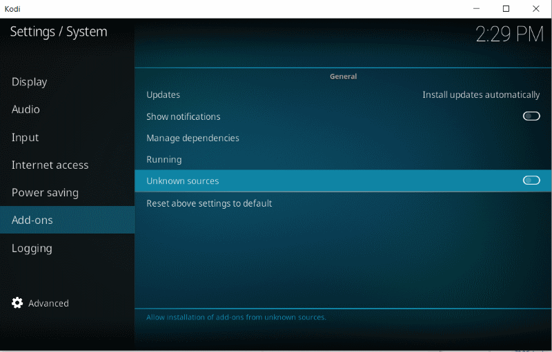The height and width of the screenshot is (352, 552).
Task: Enable the Unknown sources switch
Action: coord(531,180)
